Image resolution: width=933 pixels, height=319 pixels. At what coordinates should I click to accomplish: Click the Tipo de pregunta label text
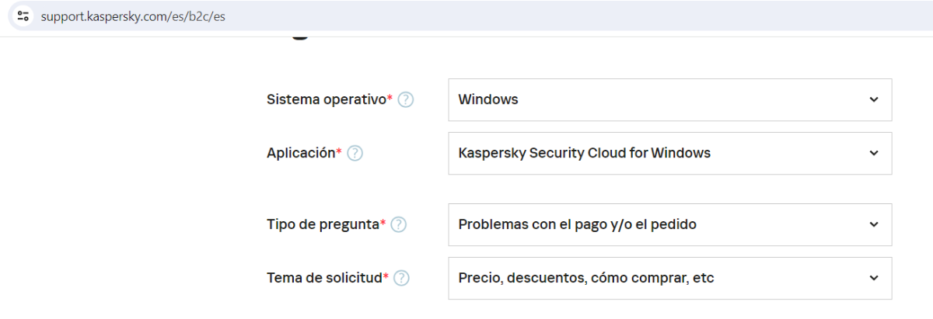pos(323,224)
